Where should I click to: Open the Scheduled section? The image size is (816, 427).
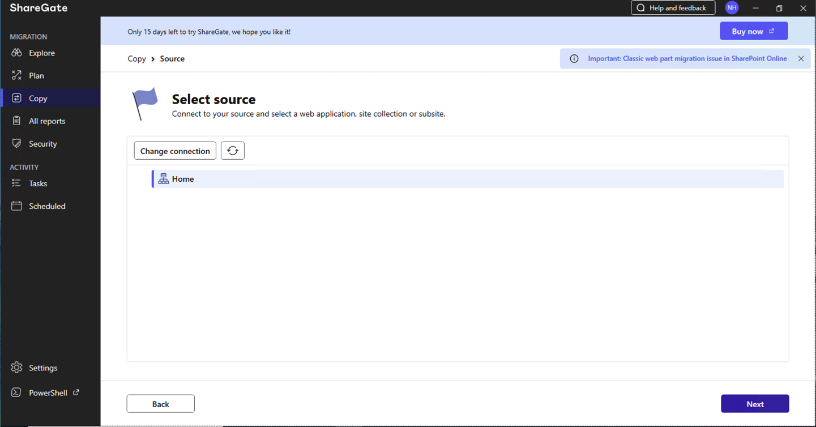click(x=50, y=206)
